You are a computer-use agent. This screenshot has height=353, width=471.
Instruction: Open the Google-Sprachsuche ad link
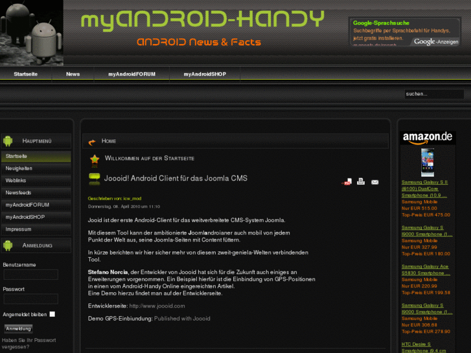(x=381, y=23)
